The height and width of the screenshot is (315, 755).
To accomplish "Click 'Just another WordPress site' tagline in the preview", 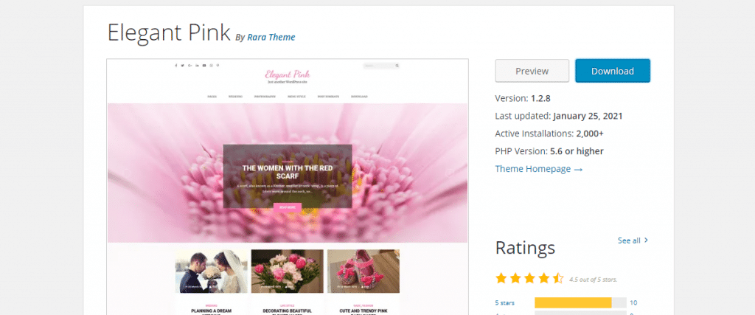I will coord(288,82).
